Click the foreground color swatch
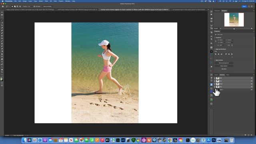 [x=2, y=79]
